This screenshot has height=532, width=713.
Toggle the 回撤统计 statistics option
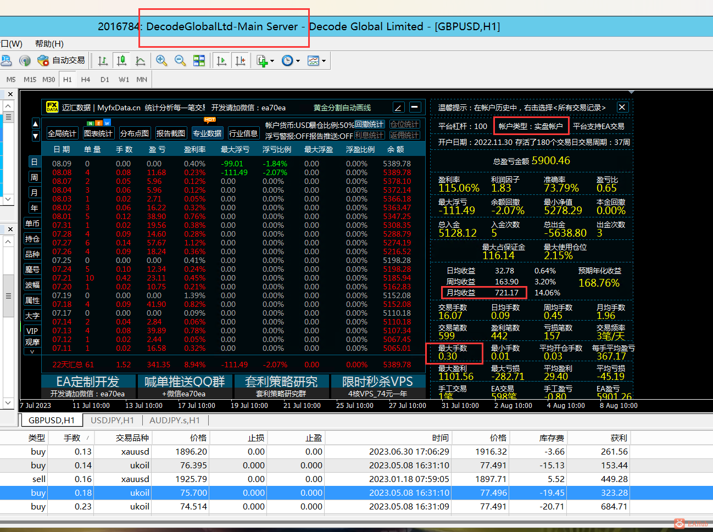(369, 125)
